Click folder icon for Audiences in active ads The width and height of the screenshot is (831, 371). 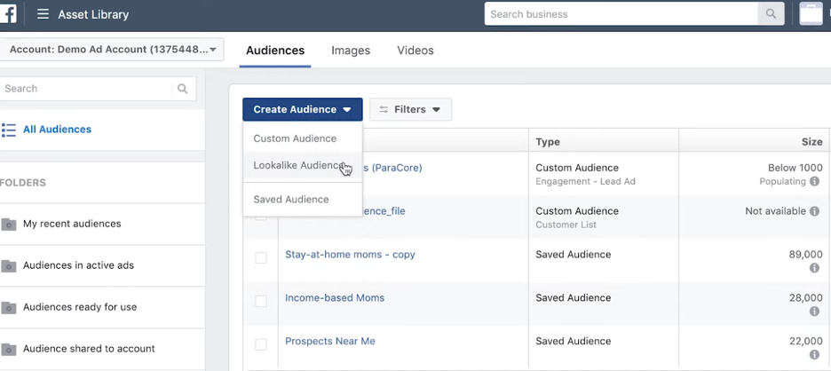click(9, 265)
